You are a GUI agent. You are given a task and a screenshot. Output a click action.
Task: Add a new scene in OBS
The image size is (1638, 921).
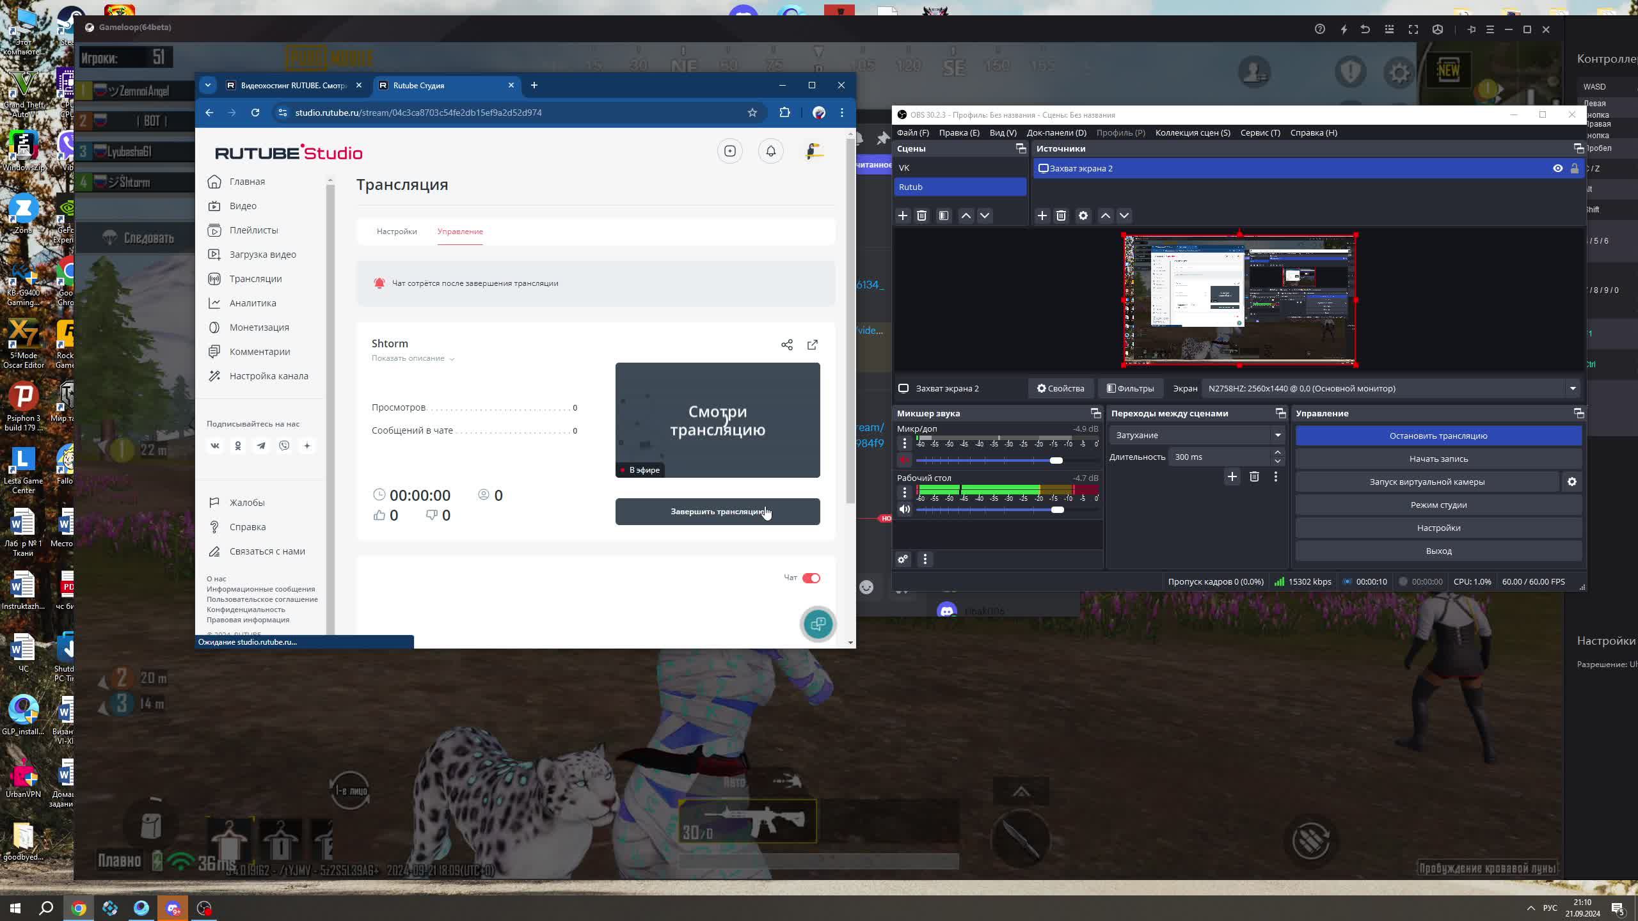[903, 216]
